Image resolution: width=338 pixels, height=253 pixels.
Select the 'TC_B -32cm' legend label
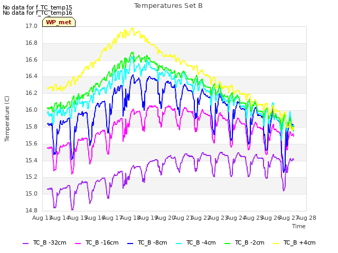pos(50,242)
